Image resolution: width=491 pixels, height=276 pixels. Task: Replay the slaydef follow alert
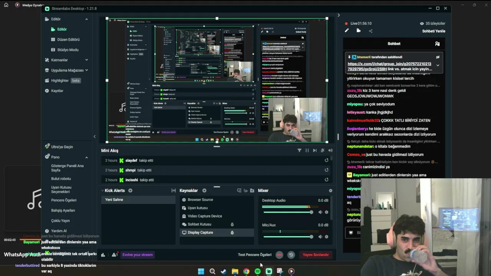point(326,160)
